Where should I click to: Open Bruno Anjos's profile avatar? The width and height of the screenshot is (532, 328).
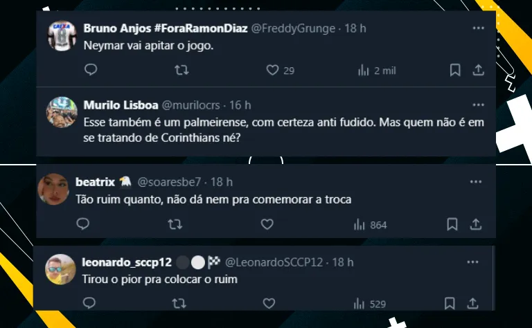[61, 35]
